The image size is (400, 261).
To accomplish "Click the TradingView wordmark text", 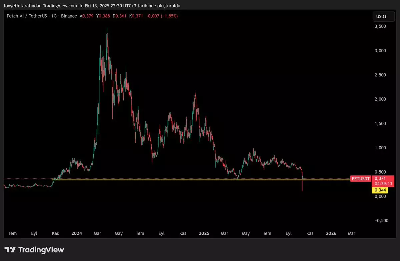I will pyautogui.click(x=41, y=250).
